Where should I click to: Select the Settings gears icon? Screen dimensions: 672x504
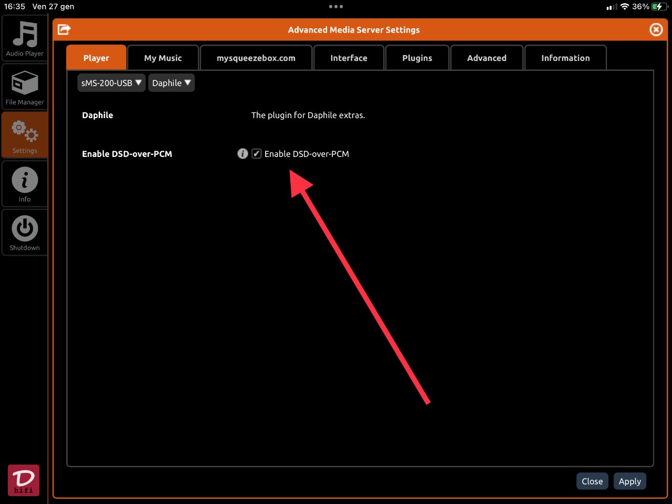click(x=25, y=135)
